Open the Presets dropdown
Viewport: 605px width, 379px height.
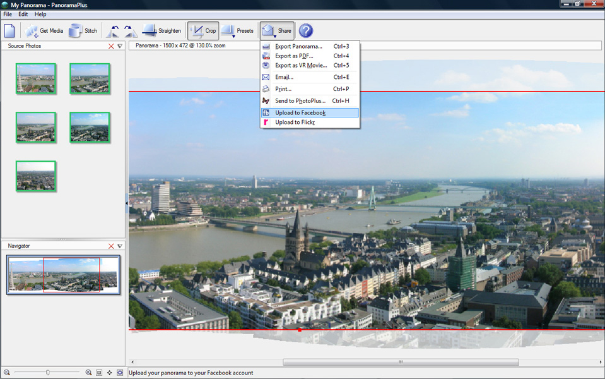pyautogui.click(x=237, y=31)
